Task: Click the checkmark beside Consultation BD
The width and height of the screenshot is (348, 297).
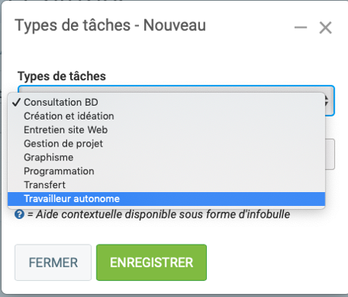Action: 16,103
